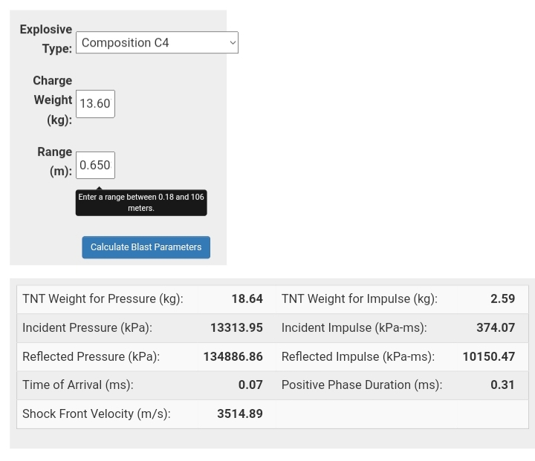Click the Time of Arrival value 0.07
This screenshot has height=461, width=535.
point(250,385)
